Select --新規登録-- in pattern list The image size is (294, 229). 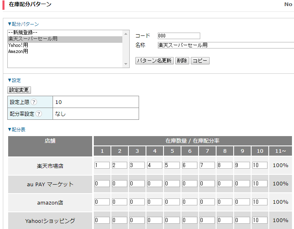(x=65, y=33)
